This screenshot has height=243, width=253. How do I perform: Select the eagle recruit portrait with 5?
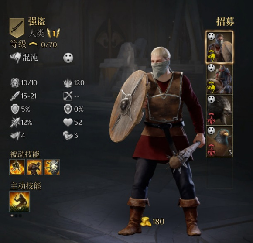click(x=219, y=141)
